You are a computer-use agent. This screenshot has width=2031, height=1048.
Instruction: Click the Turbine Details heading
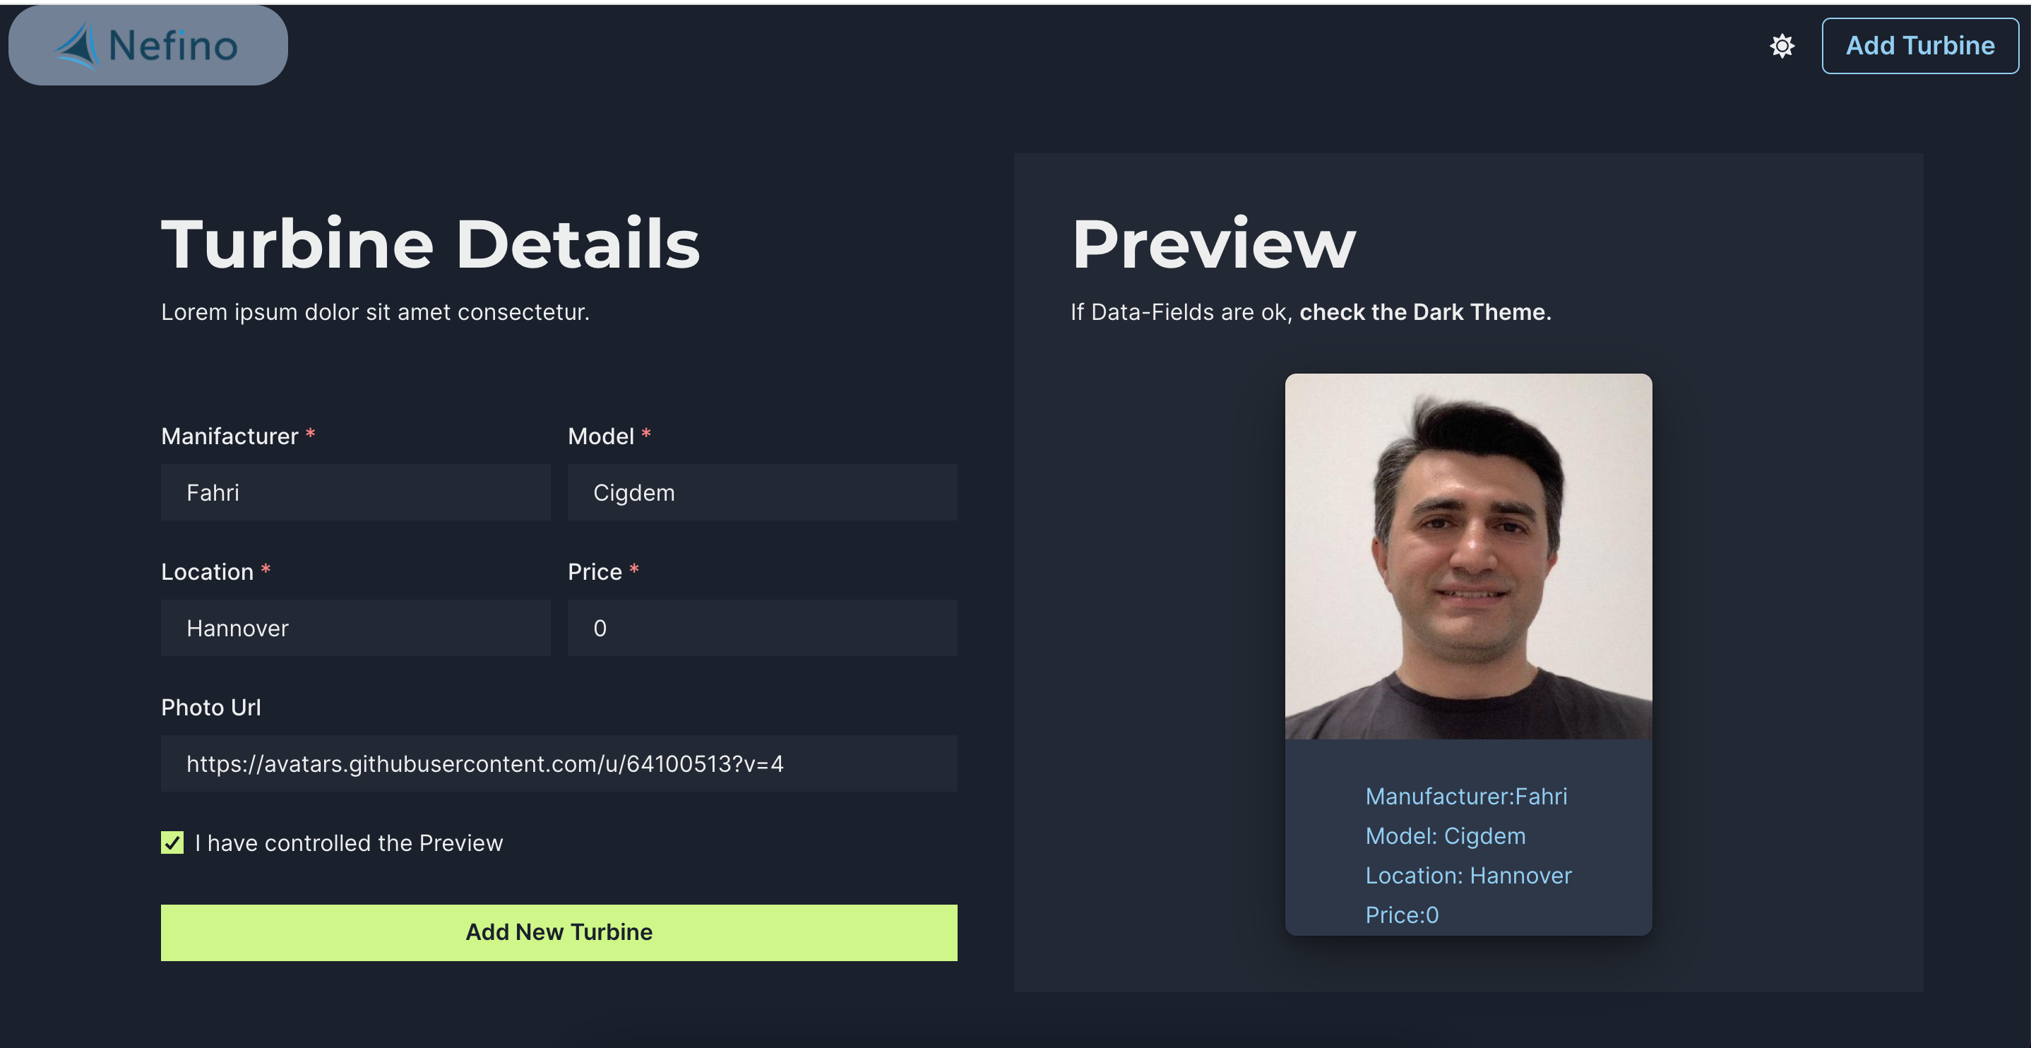click(431, 244)
